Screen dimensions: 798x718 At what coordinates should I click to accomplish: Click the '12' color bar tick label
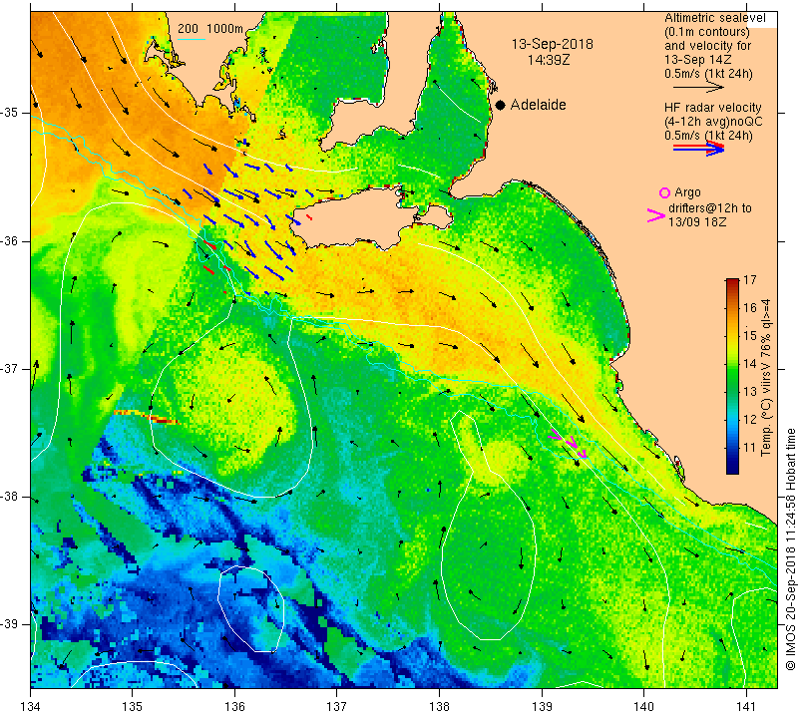click(x=750, y=419)
